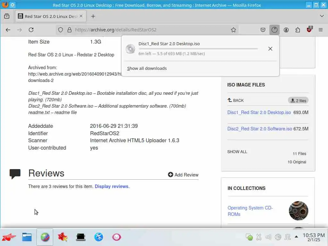Open Operating System CD-ROMs collection
The image size is (328, 246).
250,211
